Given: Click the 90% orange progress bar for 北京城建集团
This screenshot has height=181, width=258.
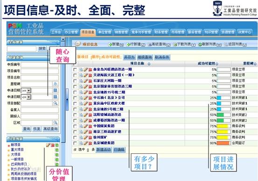Looking at the screenshot, I should coord(223,143).
